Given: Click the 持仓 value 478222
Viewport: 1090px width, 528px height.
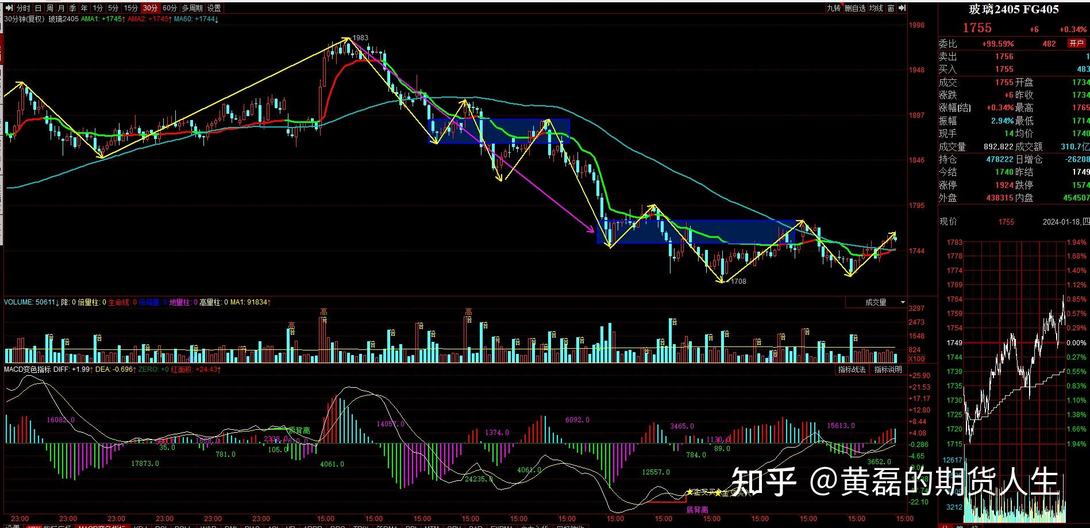Looking at the screenshot, I should (x=999, y=159).
